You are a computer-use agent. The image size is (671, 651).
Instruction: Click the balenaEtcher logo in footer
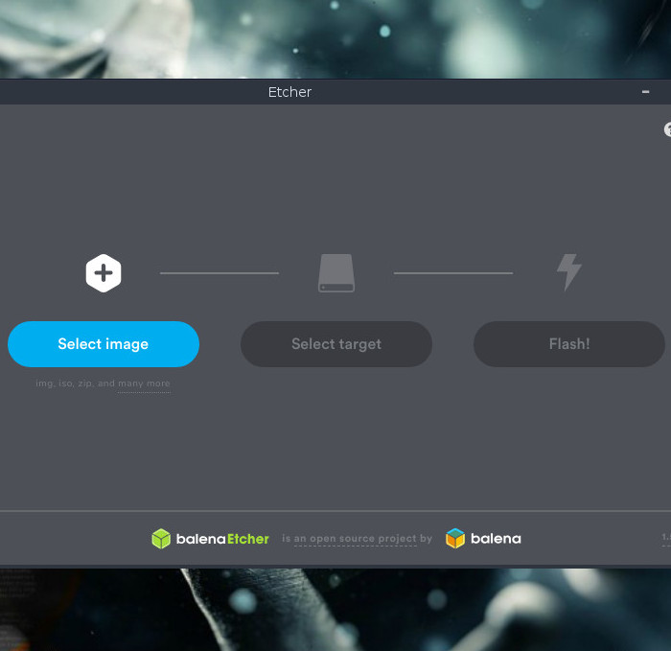point(210,539)
